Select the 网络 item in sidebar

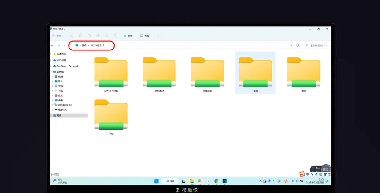point(69,115)
